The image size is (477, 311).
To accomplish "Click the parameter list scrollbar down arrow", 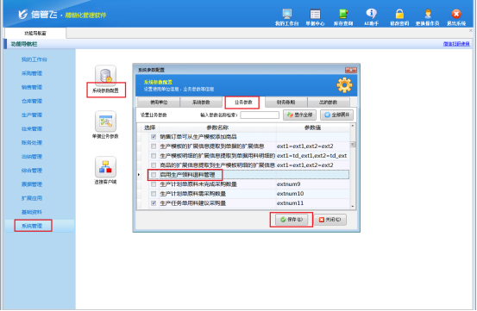I will [x=353, y=206].
